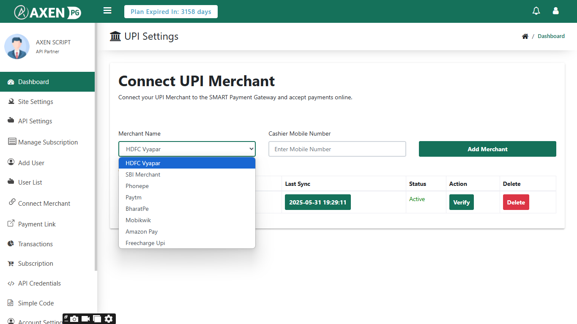Viewport: 577px width, 324px height.
Task: Click the User List sidebar icon
Action: (11, 182)
